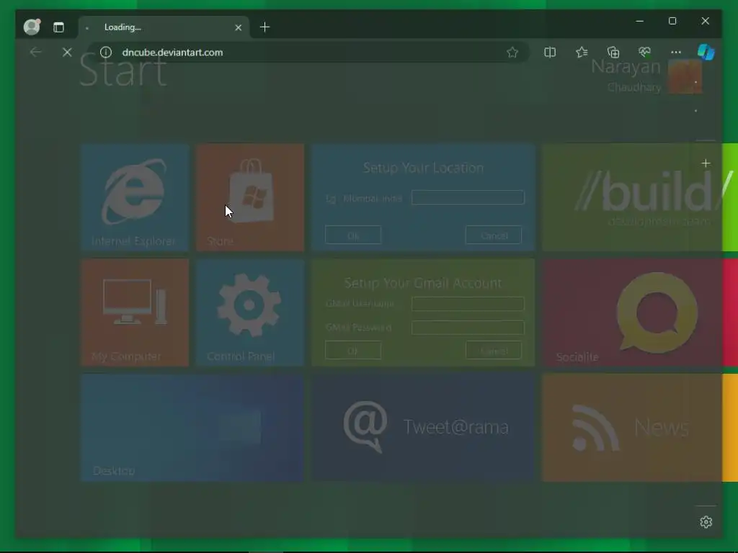Add sidebar item with plus icon

tap(706, 163)
